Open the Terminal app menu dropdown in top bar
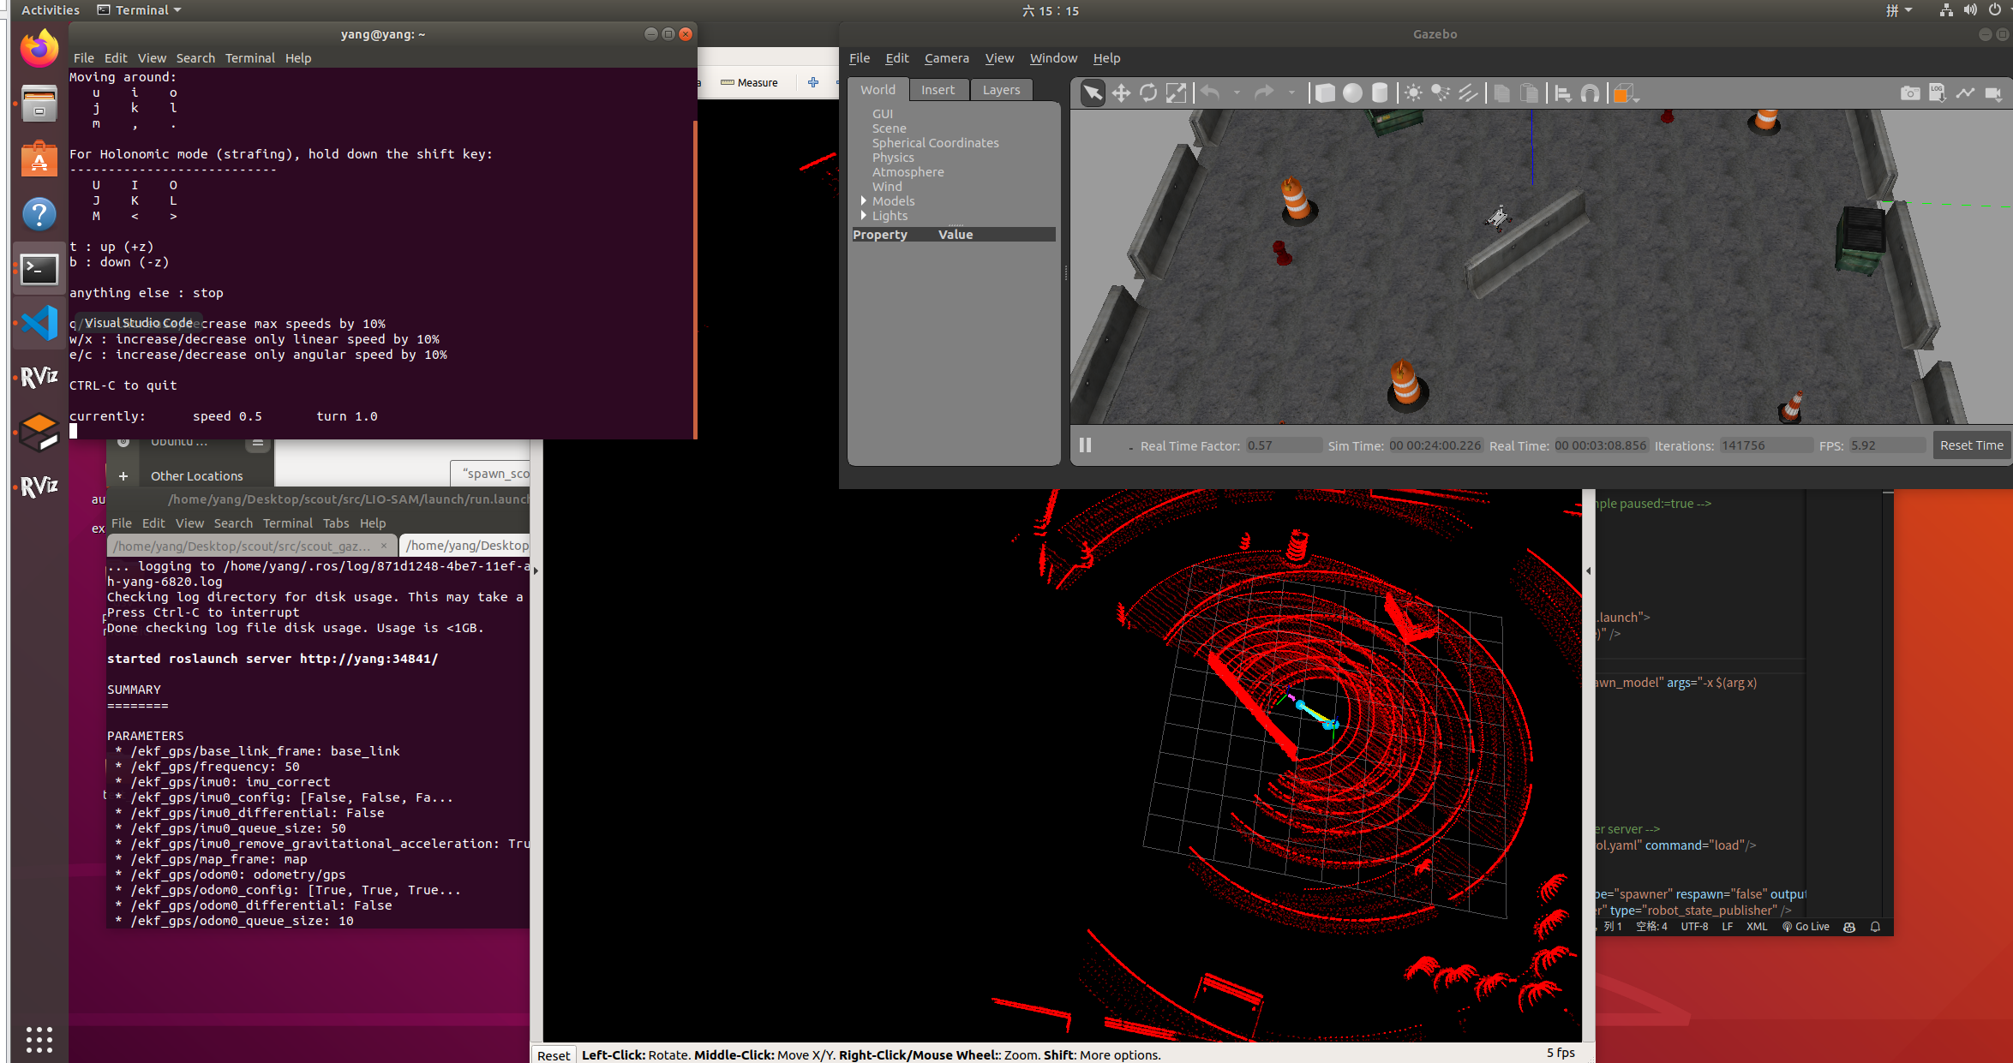 click(140, 10)
